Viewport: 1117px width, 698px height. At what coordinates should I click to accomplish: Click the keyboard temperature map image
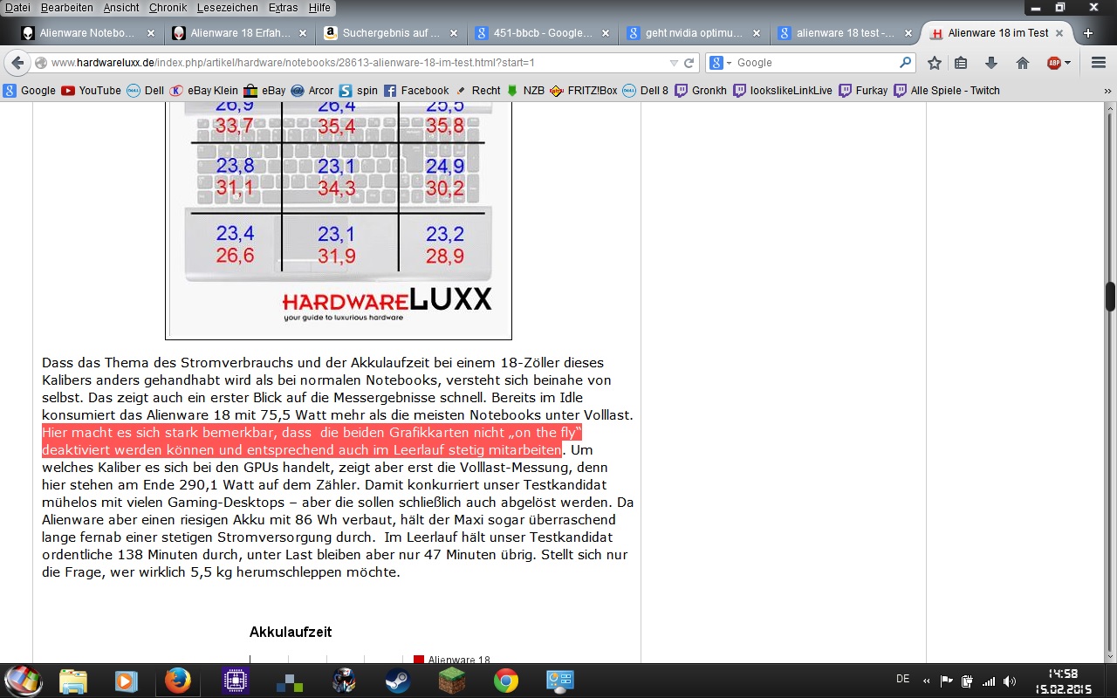(x=339, y=220)
